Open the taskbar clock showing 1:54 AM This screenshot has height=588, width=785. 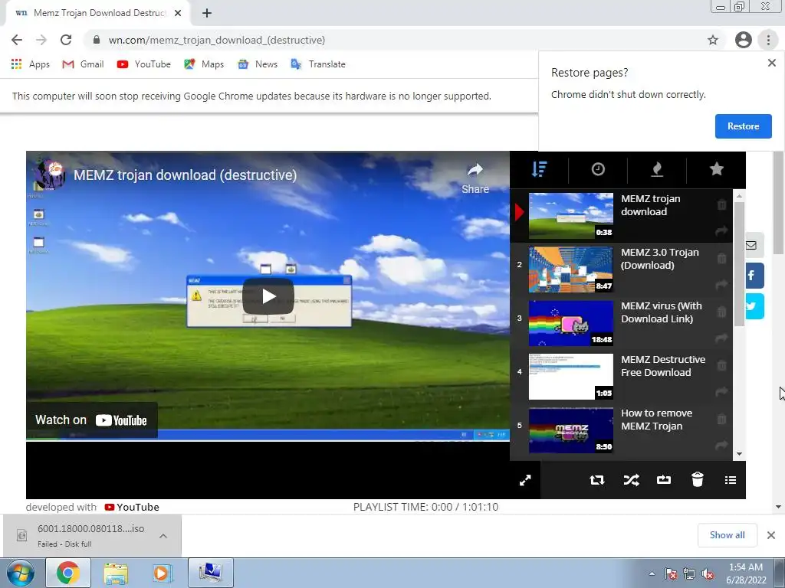click(746, 573)
